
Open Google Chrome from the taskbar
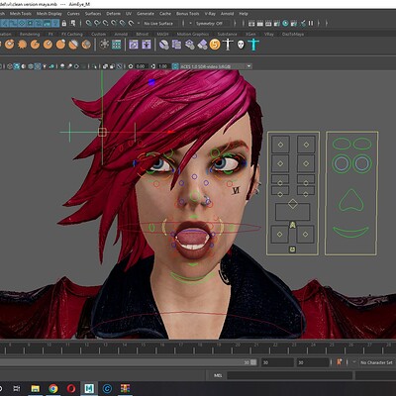click(53, 388)
